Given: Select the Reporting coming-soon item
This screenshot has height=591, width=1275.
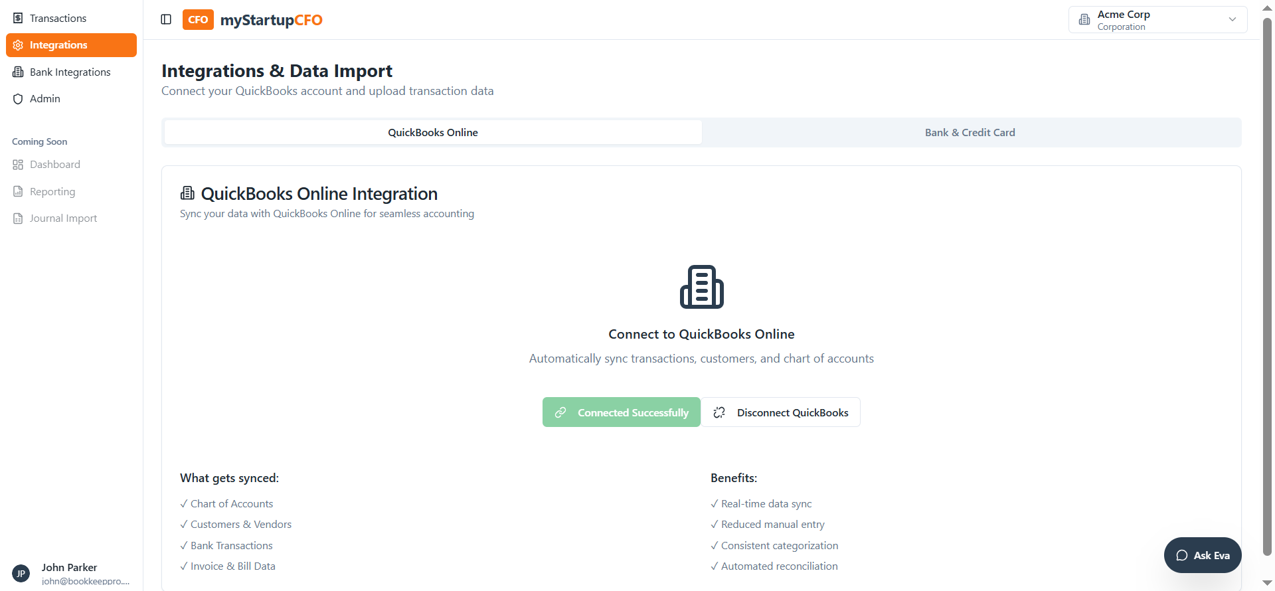Looking at the screenshot, I should point(71,191).
